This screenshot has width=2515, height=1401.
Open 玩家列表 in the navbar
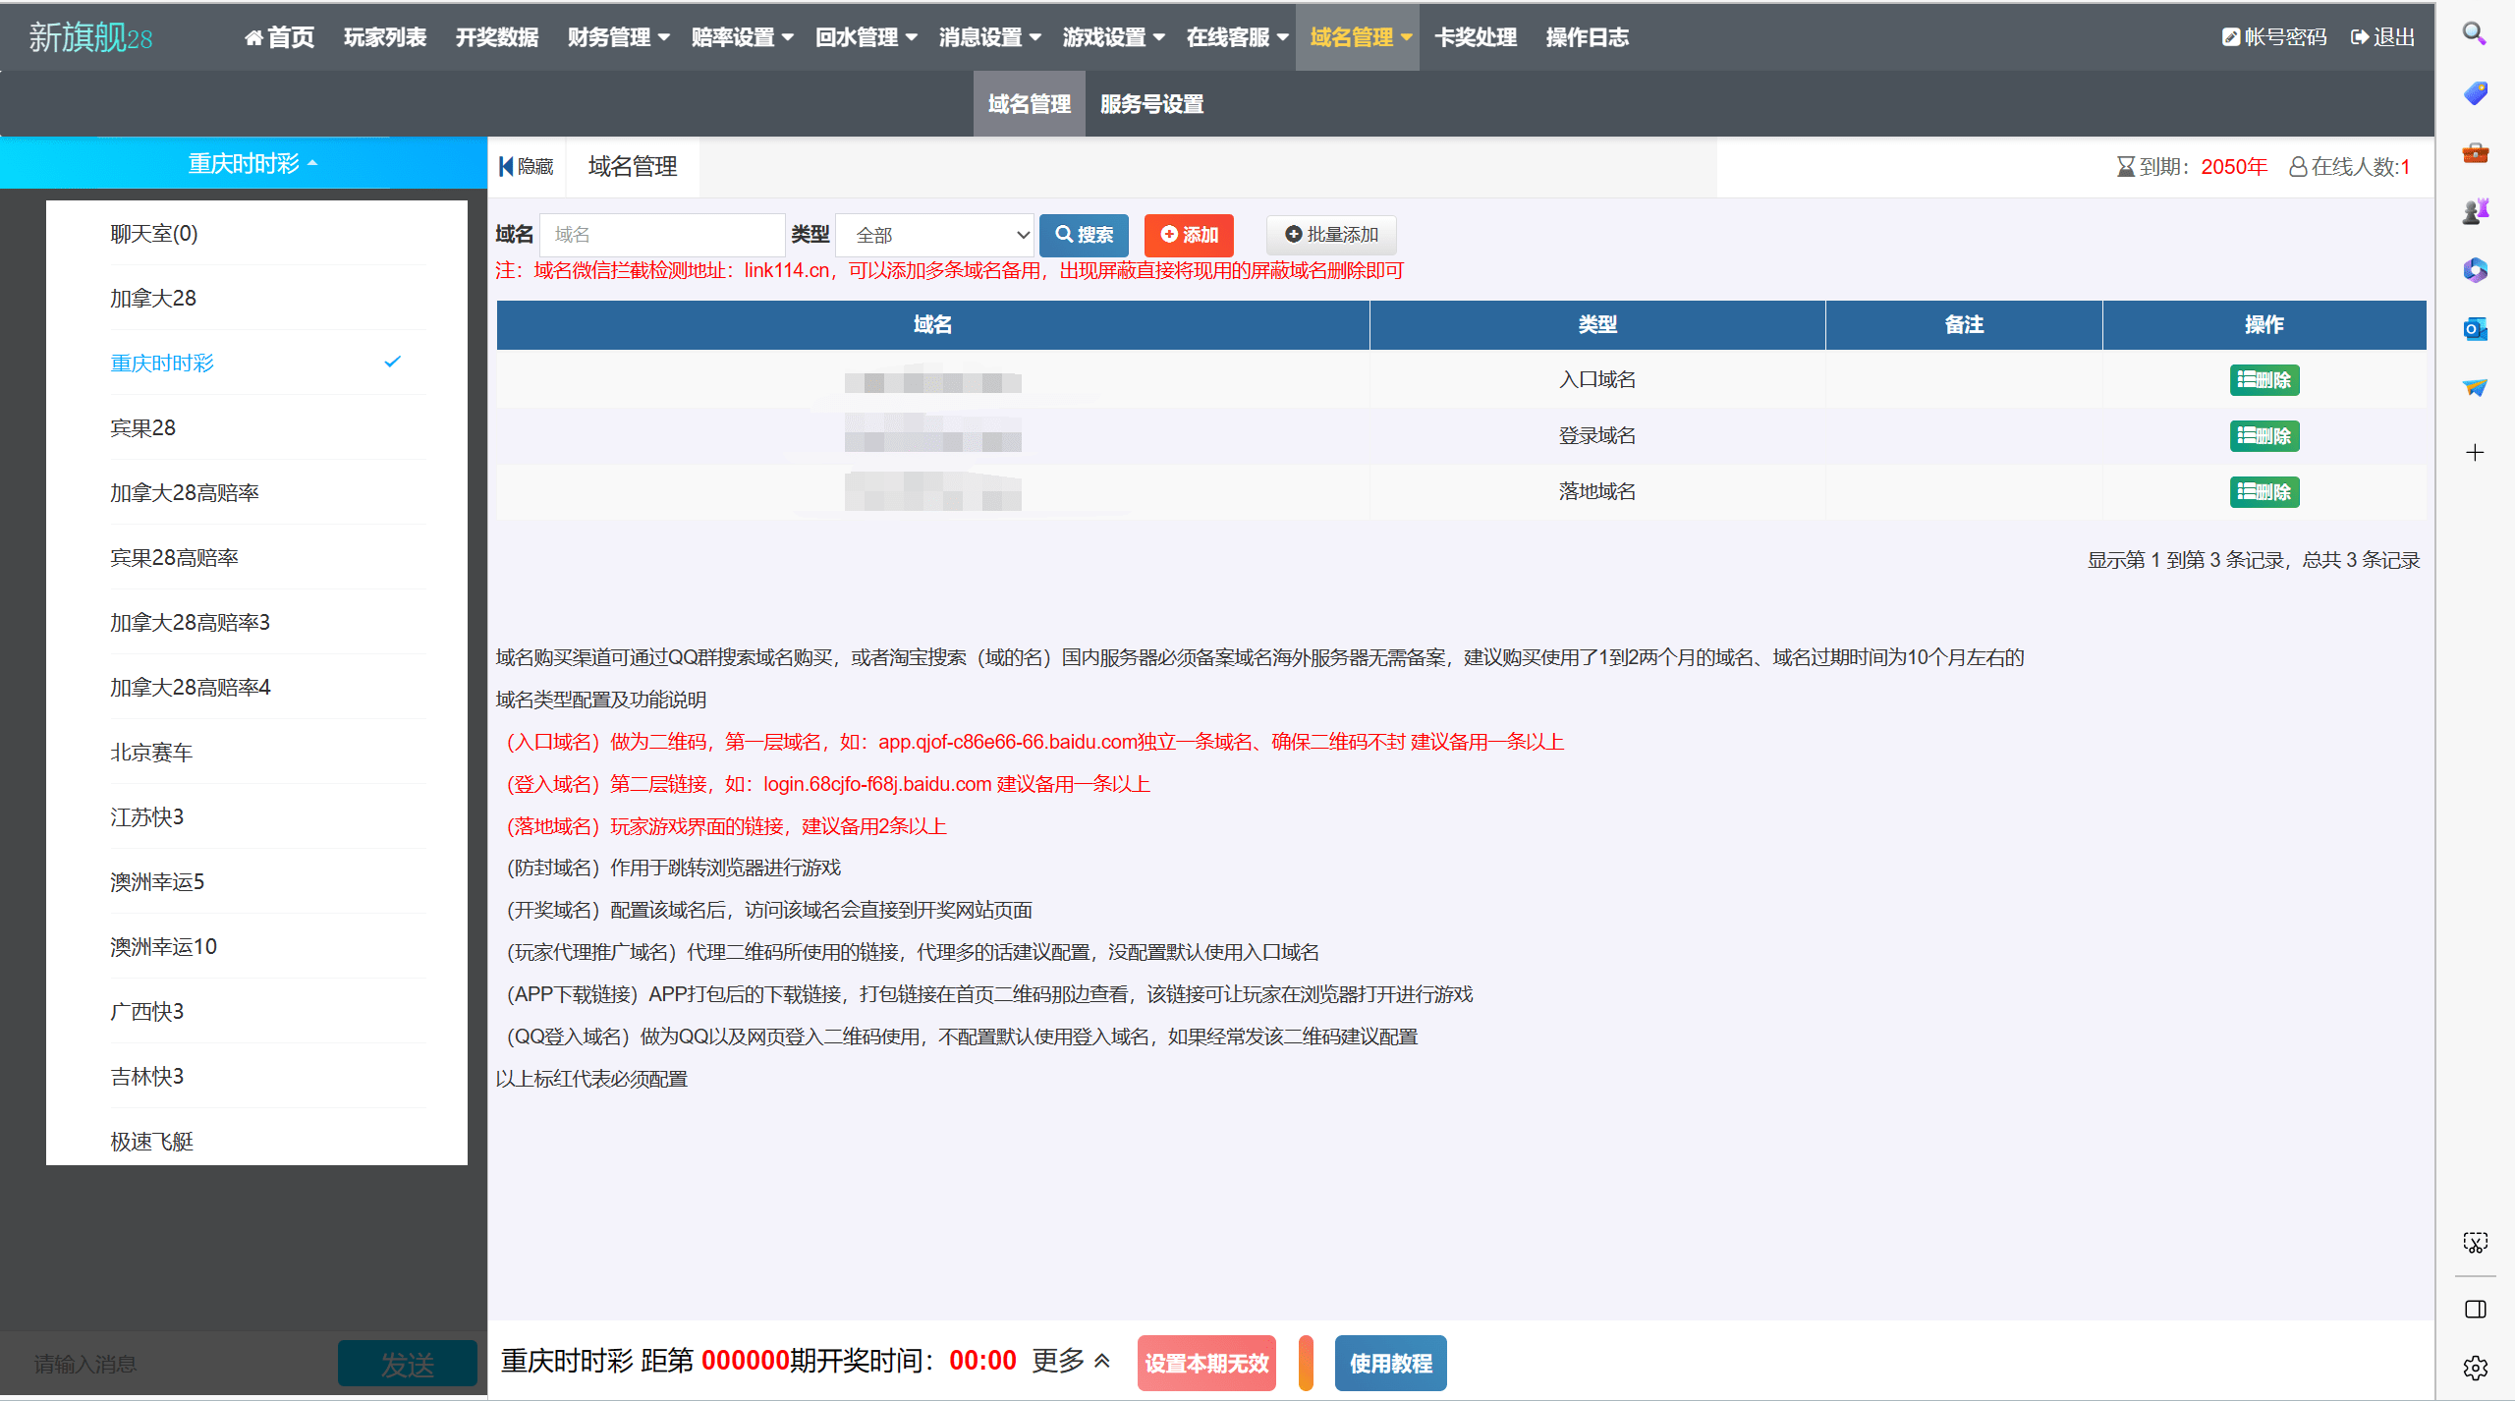pyautogui.click(x=385, y=37)
